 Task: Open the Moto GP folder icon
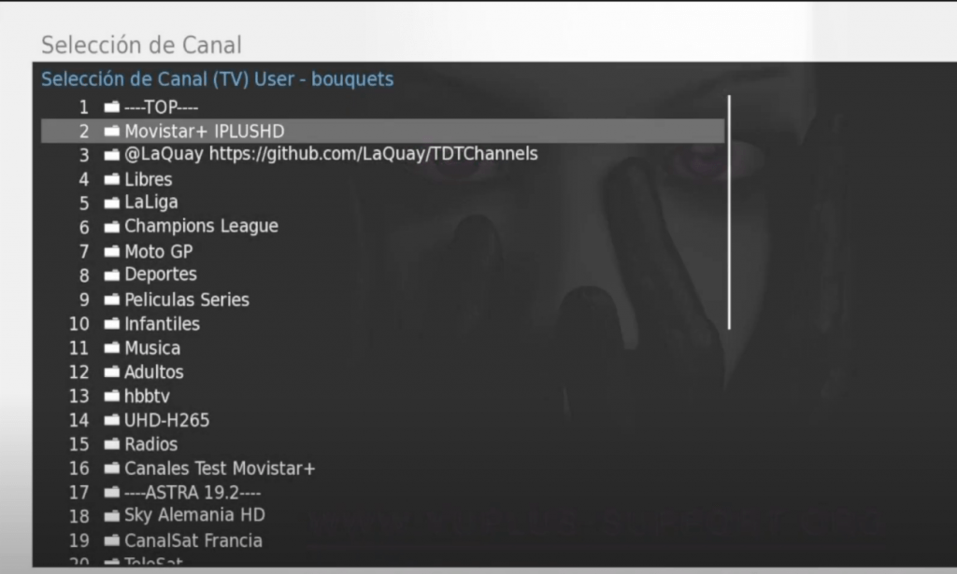point(112,251)
